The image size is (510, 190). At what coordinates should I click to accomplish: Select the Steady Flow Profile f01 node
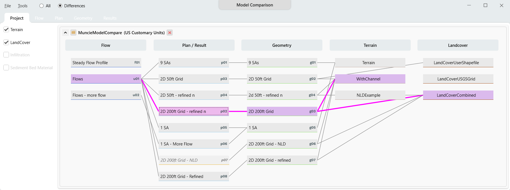click(106, 63)
